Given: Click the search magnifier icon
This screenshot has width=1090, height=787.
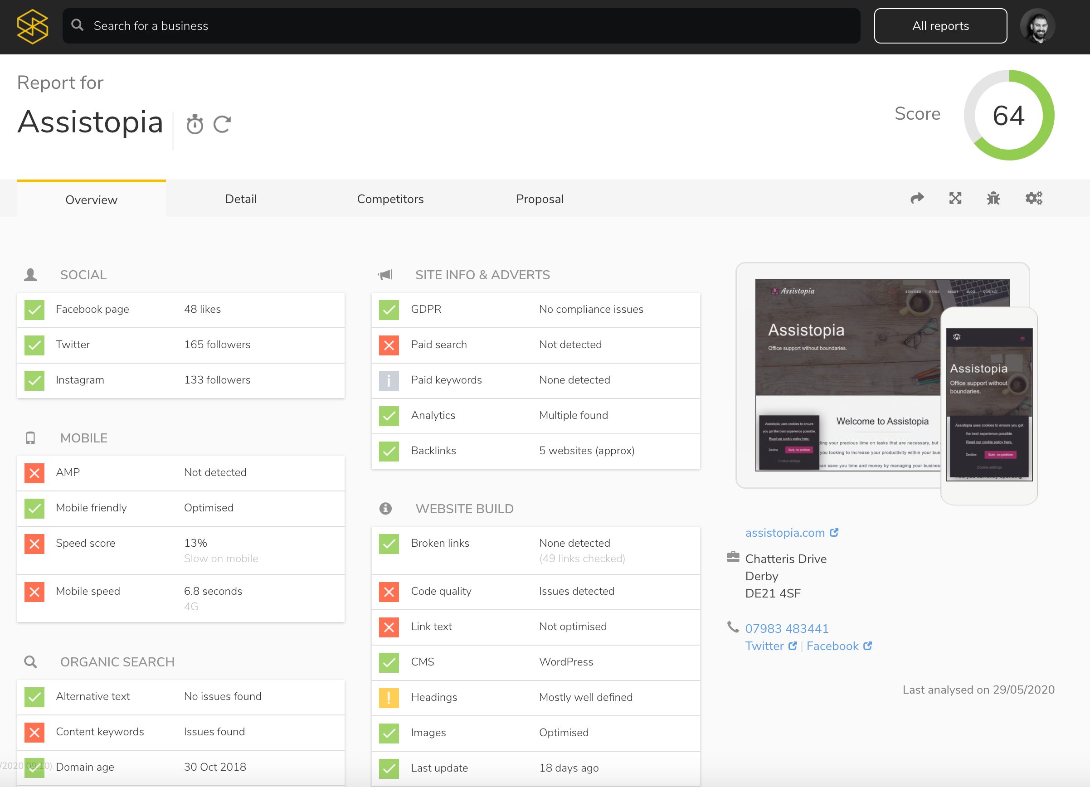Looking at the screenshot, I should pyautogui.click(x=78, y=25).
